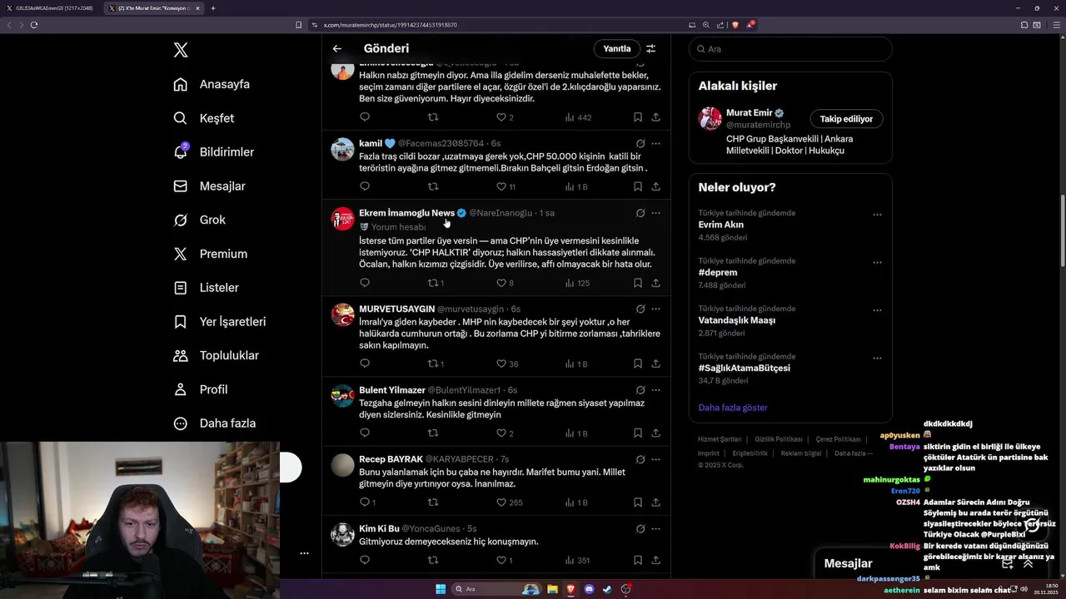Reply to MURVETUSAYGIN's comment
The height and width of the screenshot is (599, 1066).
[x=365, y=364]
